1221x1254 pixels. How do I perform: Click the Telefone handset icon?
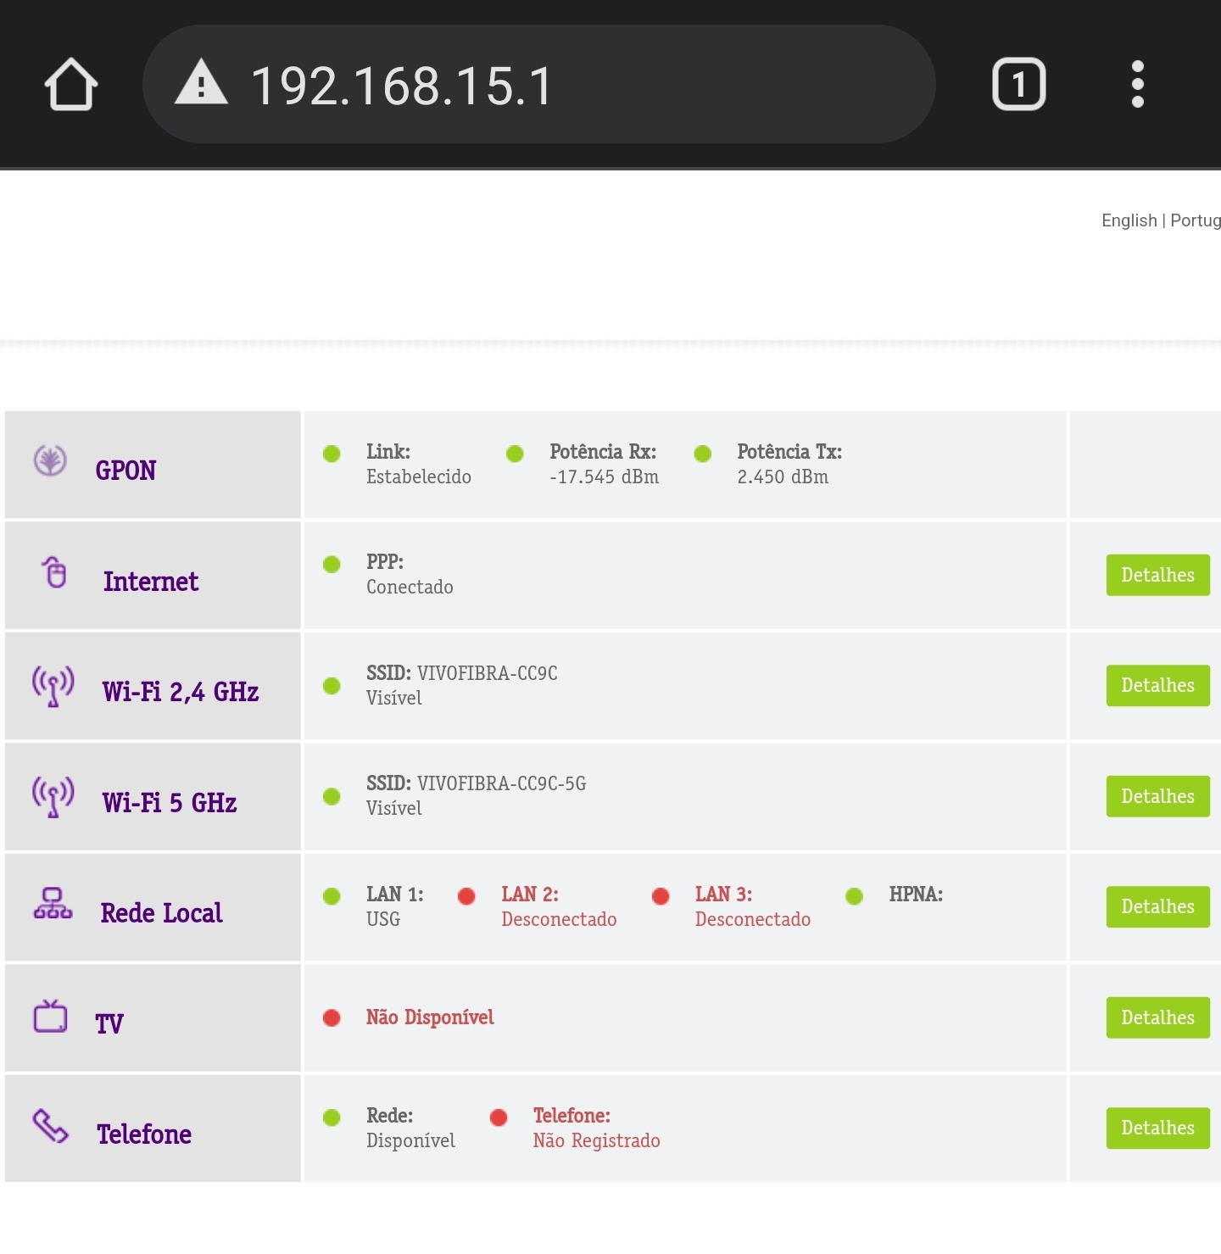[50, 1126]
